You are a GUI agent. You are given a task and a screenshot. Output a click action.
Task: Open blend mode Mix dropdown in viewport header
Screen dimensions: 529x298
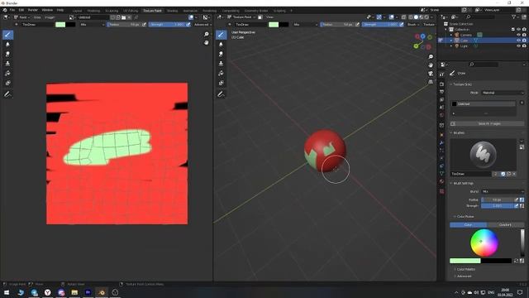(x=305, y=24)
